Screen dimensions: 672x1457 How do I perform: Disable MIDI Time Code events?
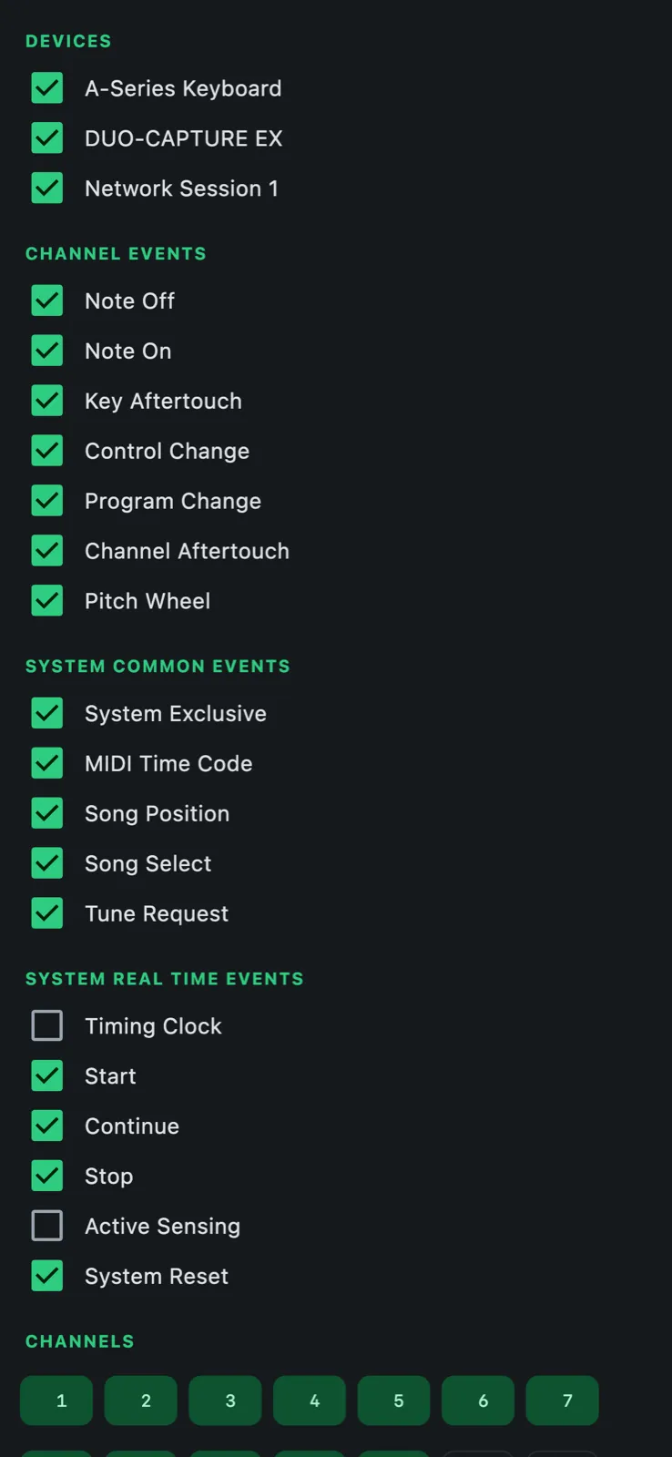[47, 763]
